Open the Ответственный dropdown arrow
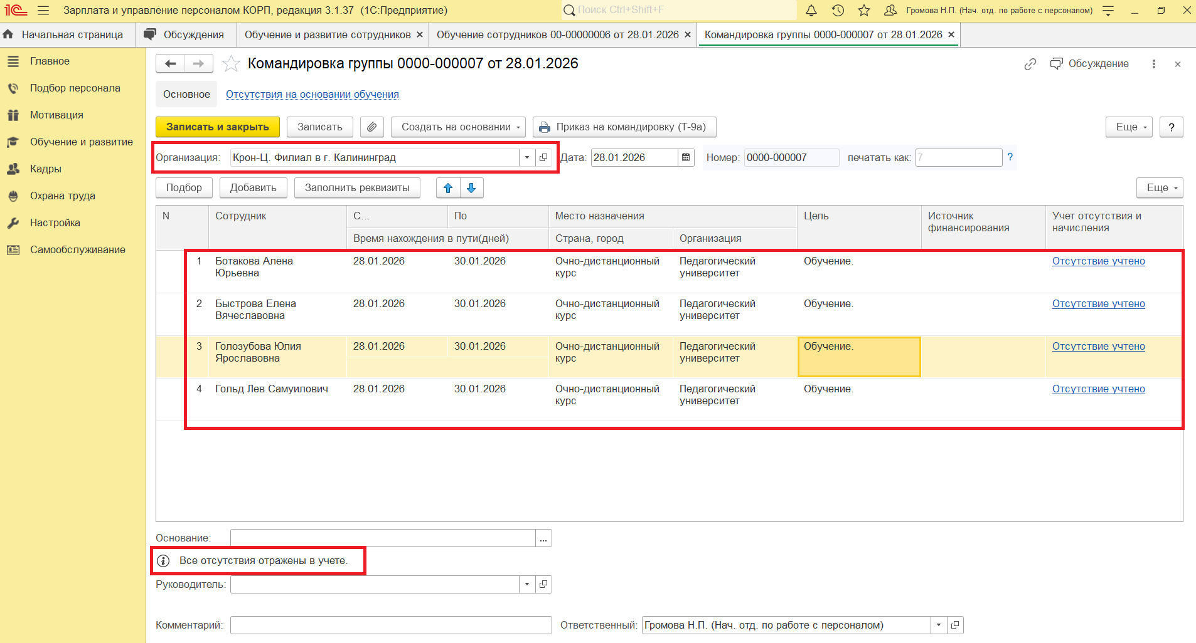The height and width of the screenshot is (643, 1196). point(939,625)
